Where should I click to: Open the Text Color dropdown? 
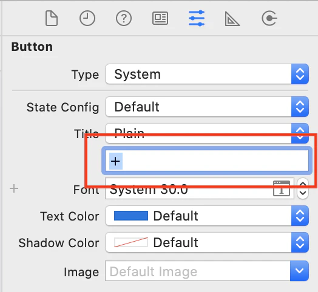pyautogui.click(x=207, y=216)
